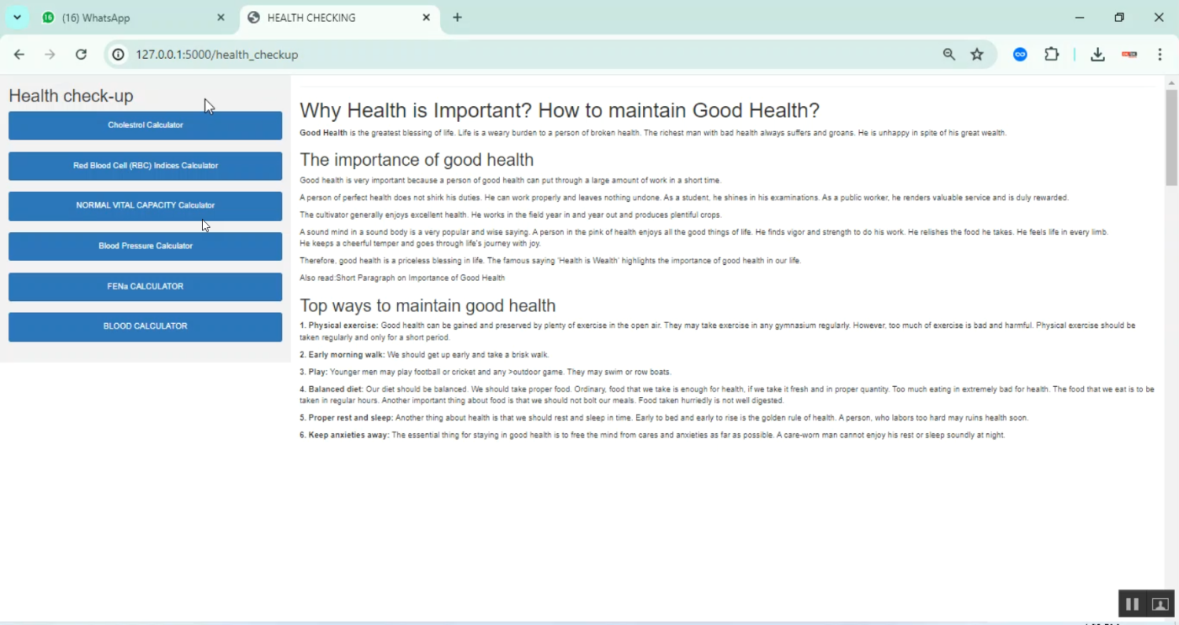1179x625 pixels.
Task: Close the HEALTH CHECKING tab
Action: tap(426, 17)
